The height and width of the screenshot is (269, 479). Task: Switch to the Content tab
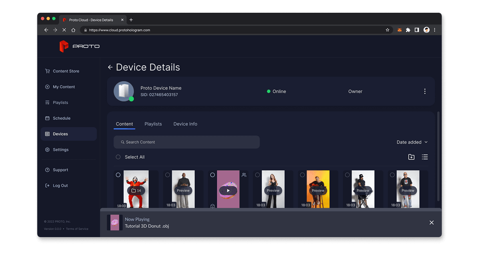[125, 124]
